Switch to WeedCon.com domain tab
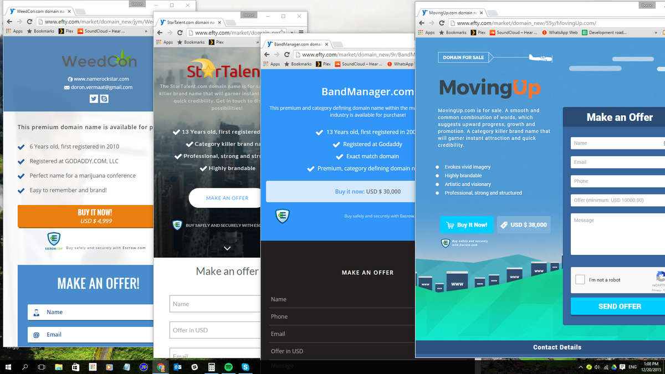Screen dimensions: 665x374 click(40, 11)
